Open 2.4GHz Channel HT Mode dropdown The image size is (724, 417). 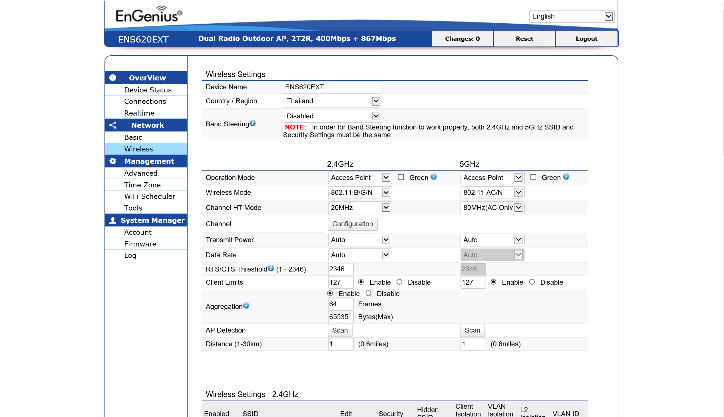click(360, 208)
